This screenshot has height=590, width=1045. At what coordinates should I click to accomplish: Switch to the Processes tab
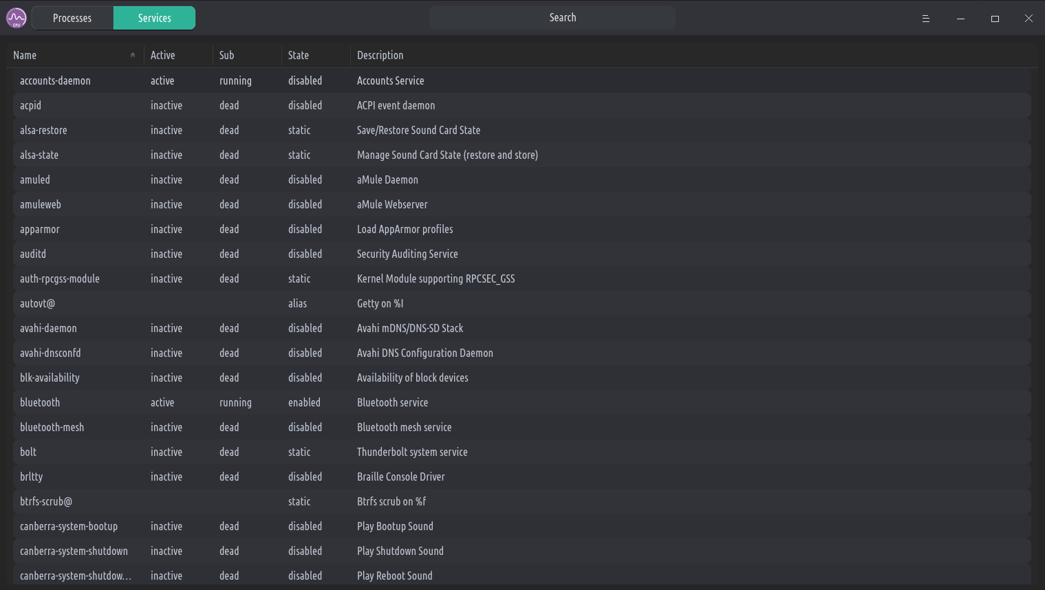pos(72,18)
